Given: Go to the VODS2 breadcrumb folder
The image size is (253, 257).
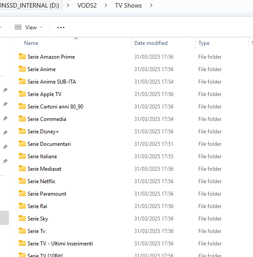Looking at the screenshot, I should pyautogui.click(x=87, y=6).
